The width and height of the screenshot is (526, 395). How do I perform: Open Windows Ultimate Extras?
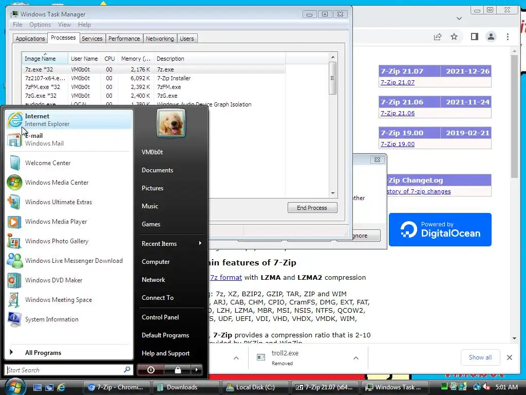(x=69, y=202)
